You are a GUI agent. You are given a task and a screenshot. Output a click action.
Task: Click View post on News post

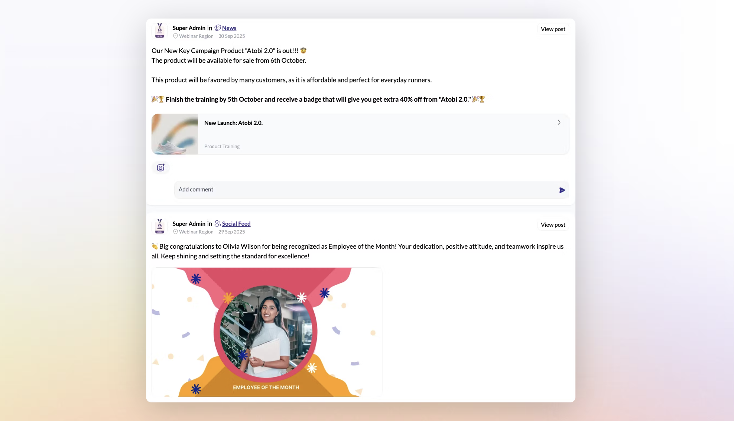(x=553, y=29)
